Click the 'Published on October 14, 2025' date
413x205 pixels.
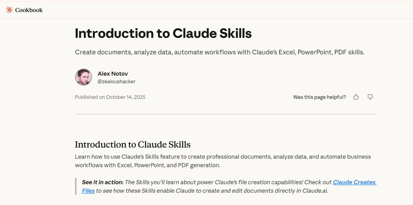pyautogui.click(x=110, y=97)
